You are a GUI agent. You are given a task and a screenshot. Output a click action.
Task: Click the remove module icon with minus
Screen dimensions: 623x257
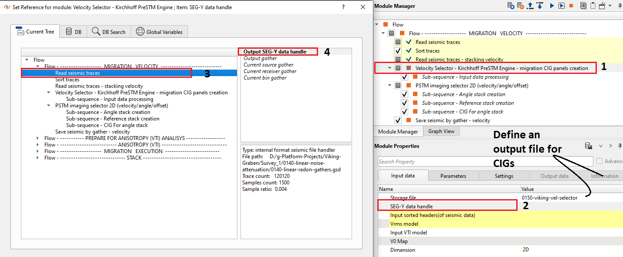tap(521, 6)
